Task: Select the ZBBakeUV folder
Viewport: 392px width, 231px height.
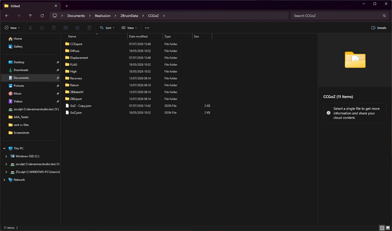Action: [x=77, y=92]
